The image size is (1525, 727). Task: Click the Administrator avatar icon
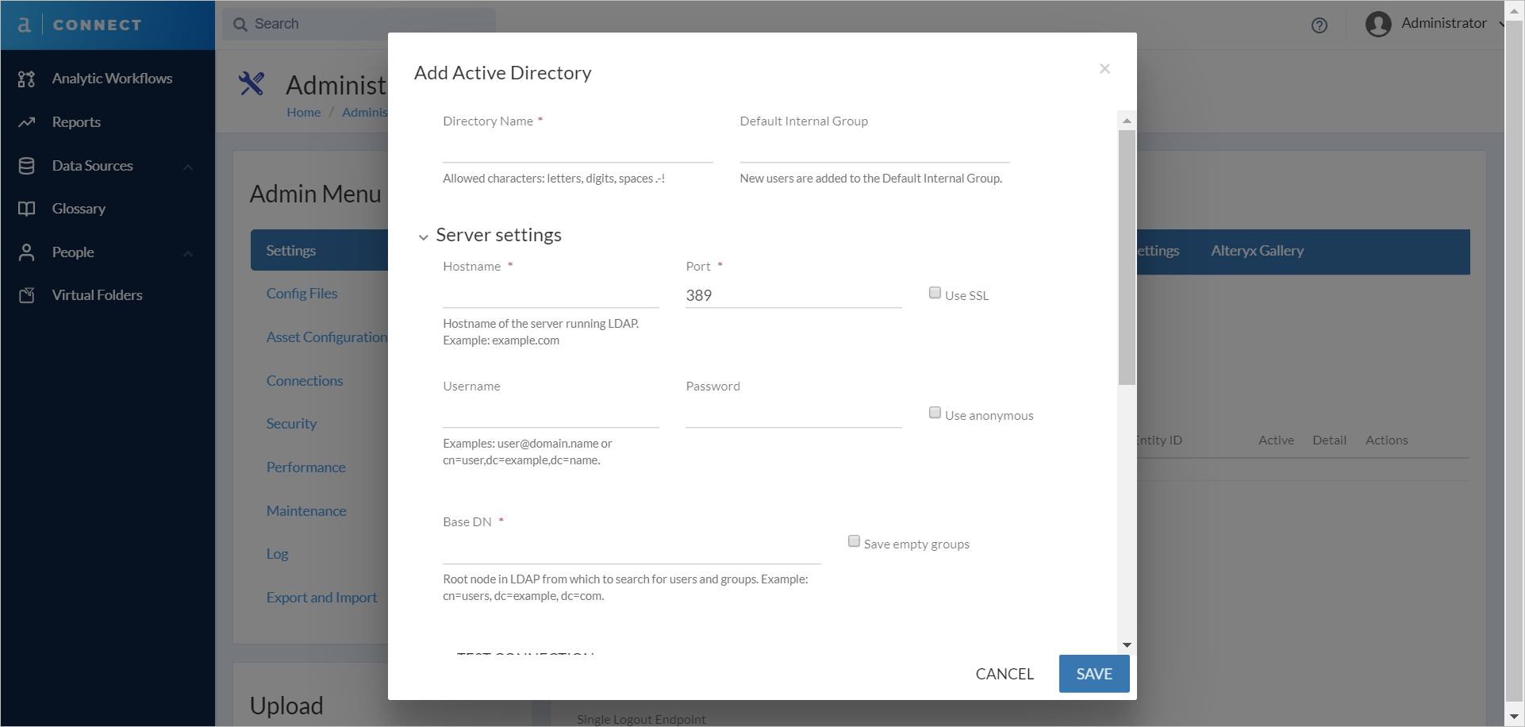pos(1378,25)
